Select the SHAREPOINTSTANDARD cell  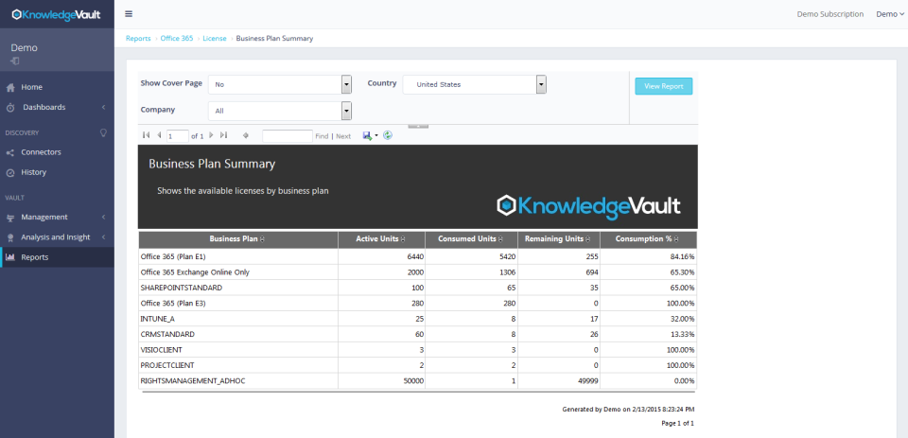182,288
